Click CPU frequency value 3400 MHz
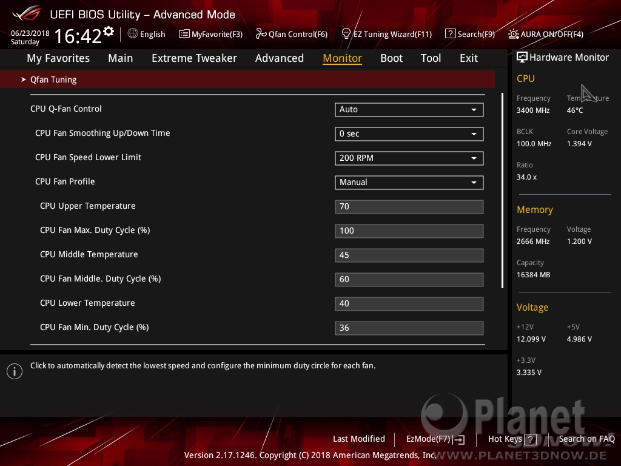The image size is (621, 466). point(533,110)
